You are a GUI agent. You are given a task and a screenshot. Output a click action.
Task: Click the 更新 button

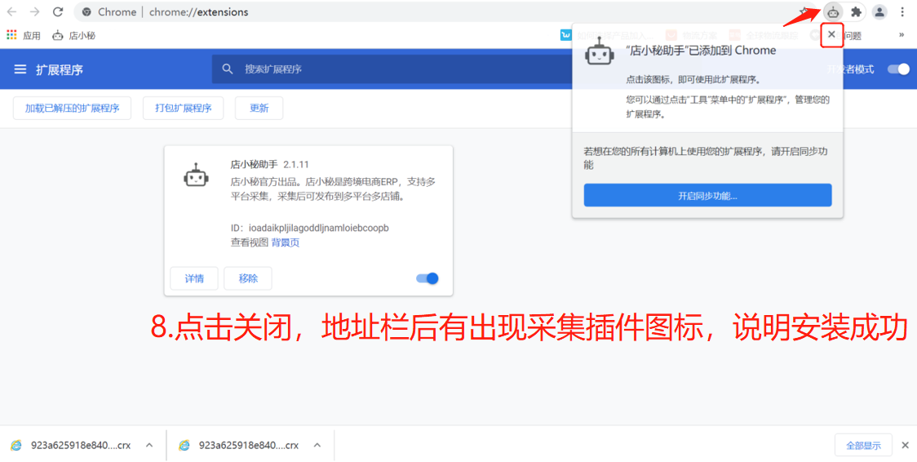(259, 109)
